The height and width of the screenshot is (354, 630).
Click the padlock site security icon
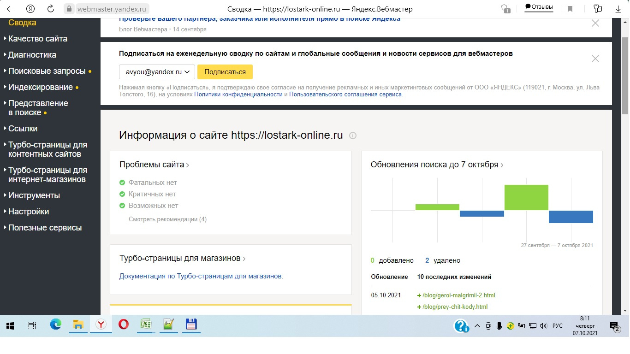tap(69, 9)
